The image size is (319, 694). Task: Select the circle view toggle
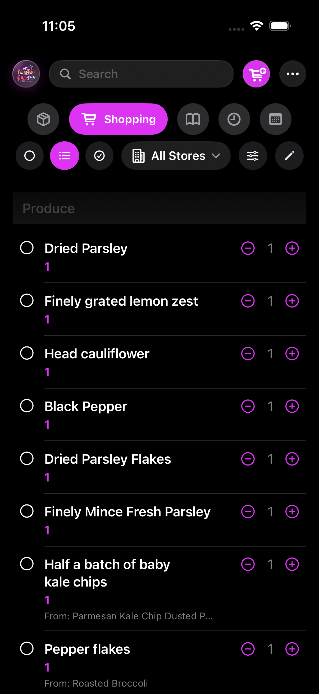(30, 155)
